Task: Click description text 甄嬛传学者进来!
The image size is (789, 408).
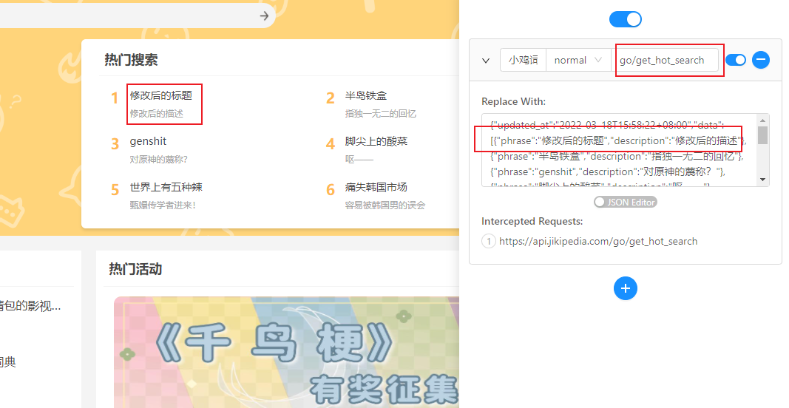Action: tap(163, 205)
